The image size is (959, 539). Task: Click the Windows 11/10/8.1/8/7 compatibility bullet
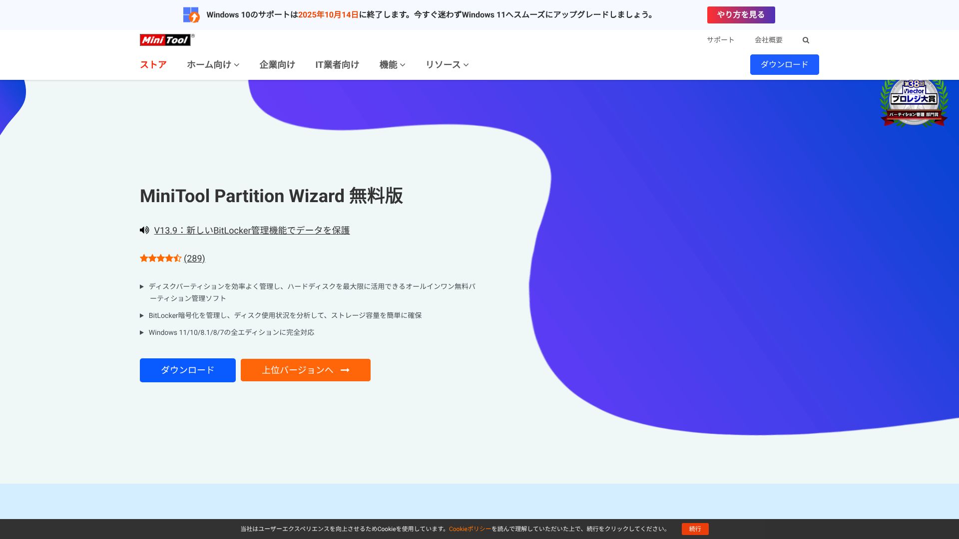tap(231, 332)
